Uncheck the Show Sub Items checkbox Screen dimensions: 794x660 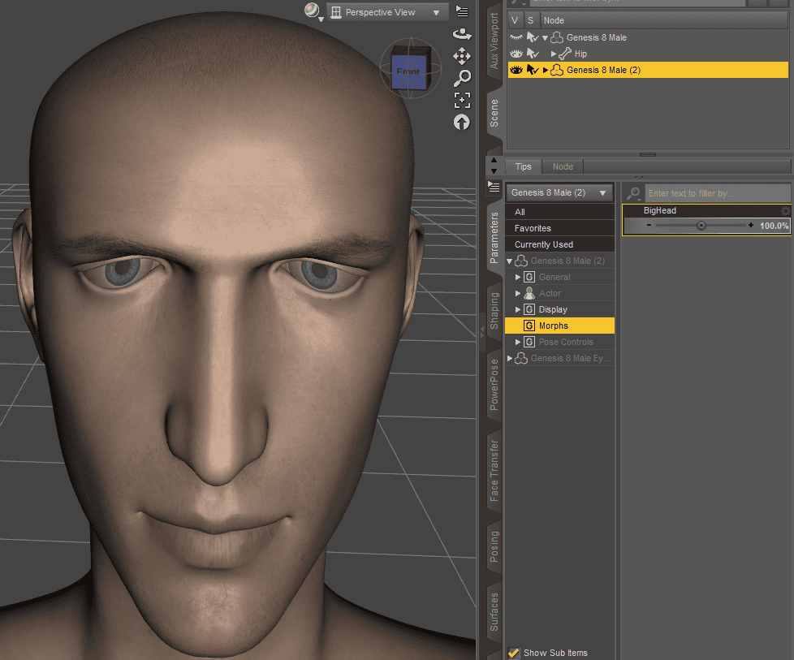pos(514,653)
